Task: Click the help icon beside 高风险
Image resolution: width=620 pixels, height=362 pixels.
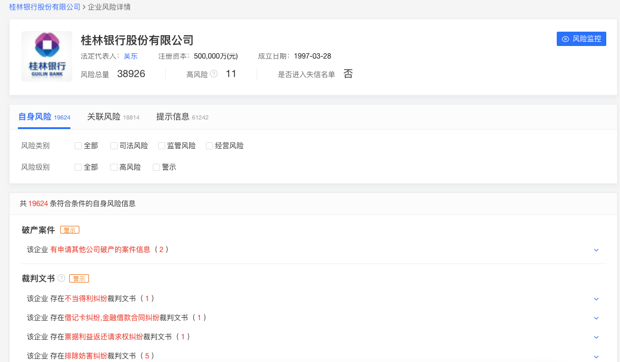Action: 214,74
